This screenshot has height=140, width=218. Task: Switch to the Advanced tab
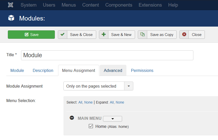point(113,71)
